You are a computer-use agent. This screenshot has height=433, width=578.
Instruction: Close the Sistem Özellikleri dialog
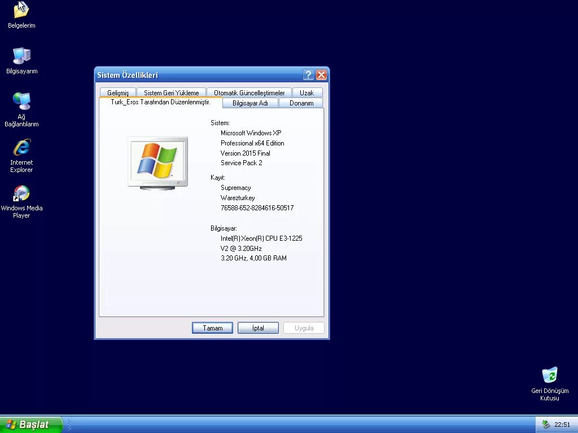[321, 75]
